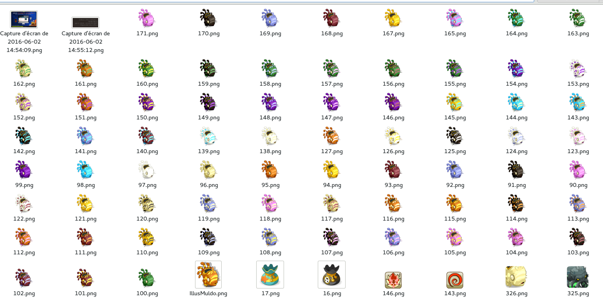Click the file name label '95.png'
Image resolution: width=603 pixels, height=298 pixels.
pos(270,185)
